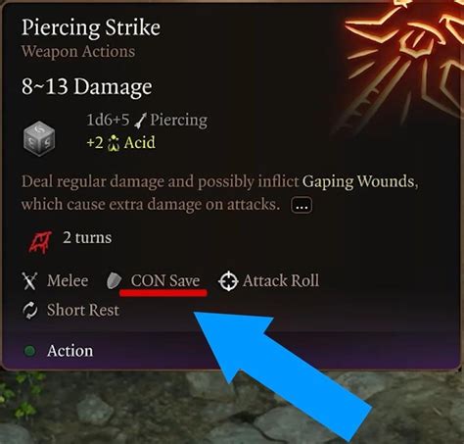464x444 pixels.
Task: Click the Short Rest recharge arrows icon
Action: (30, 311)
